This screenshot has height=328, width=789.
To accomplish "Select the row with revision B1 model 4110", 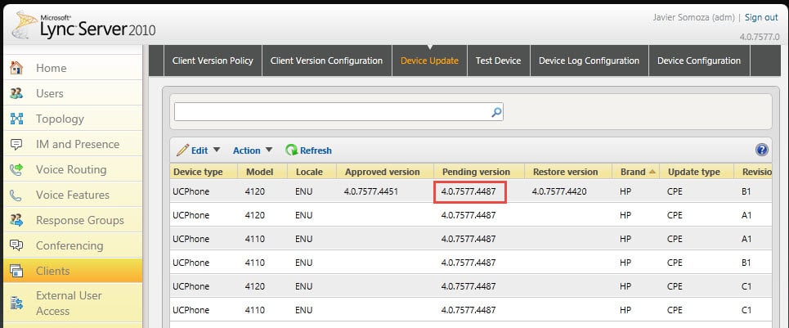I will (470, 262).
